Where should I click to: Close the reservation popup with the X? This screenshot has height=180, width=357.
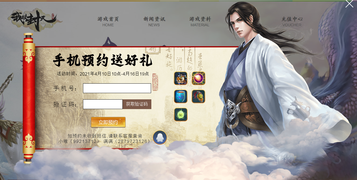349,4
